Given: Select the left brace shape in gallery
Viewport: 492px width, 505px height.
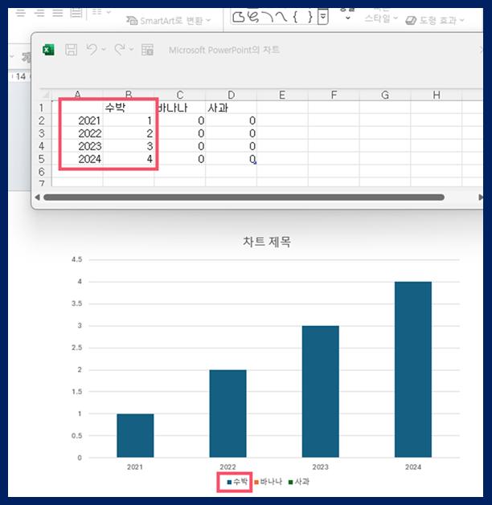Looking at the screenshot, I should (295, 17).
